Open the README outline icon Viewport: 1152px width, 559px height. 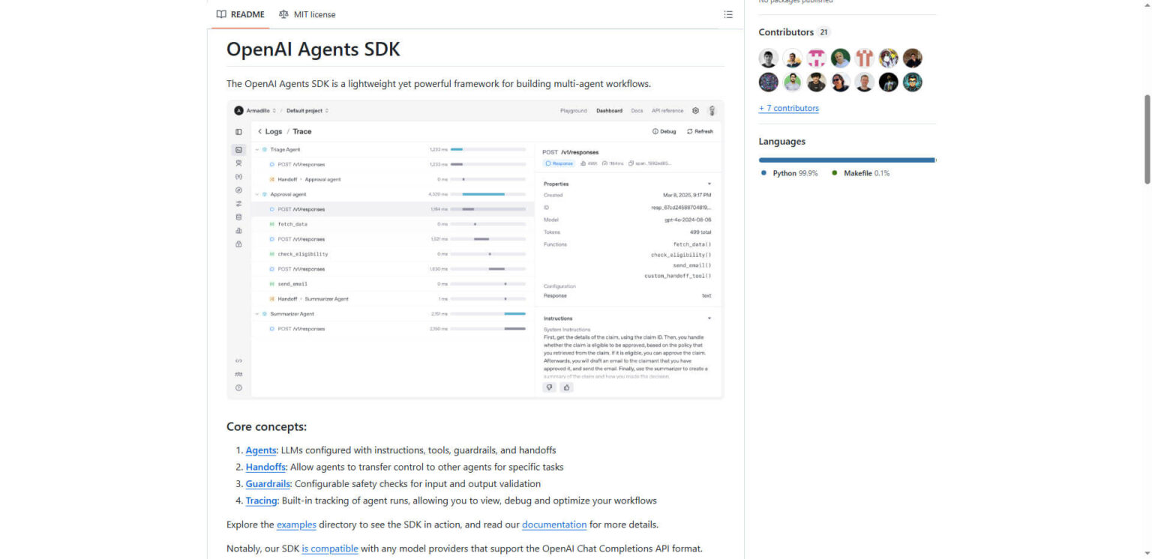[727, 13]
